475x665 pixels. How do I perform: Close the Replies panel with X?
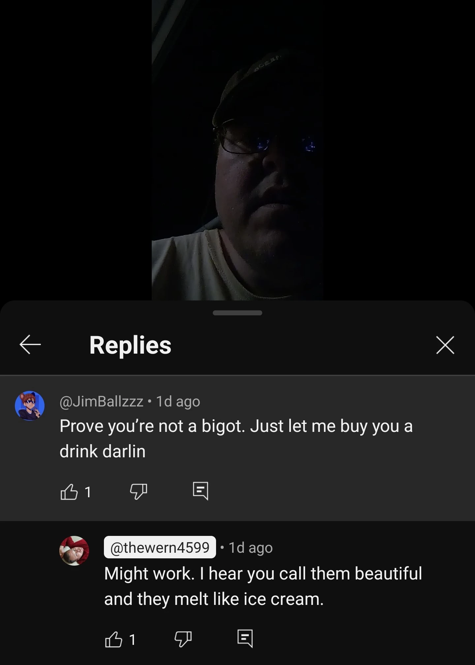click(445, 345)
